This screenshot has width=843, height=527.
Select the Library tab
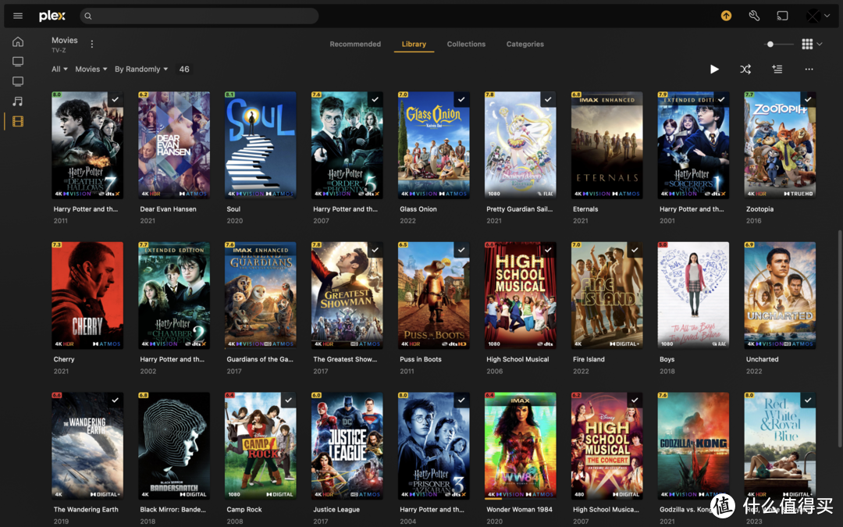tap(414, 44)
